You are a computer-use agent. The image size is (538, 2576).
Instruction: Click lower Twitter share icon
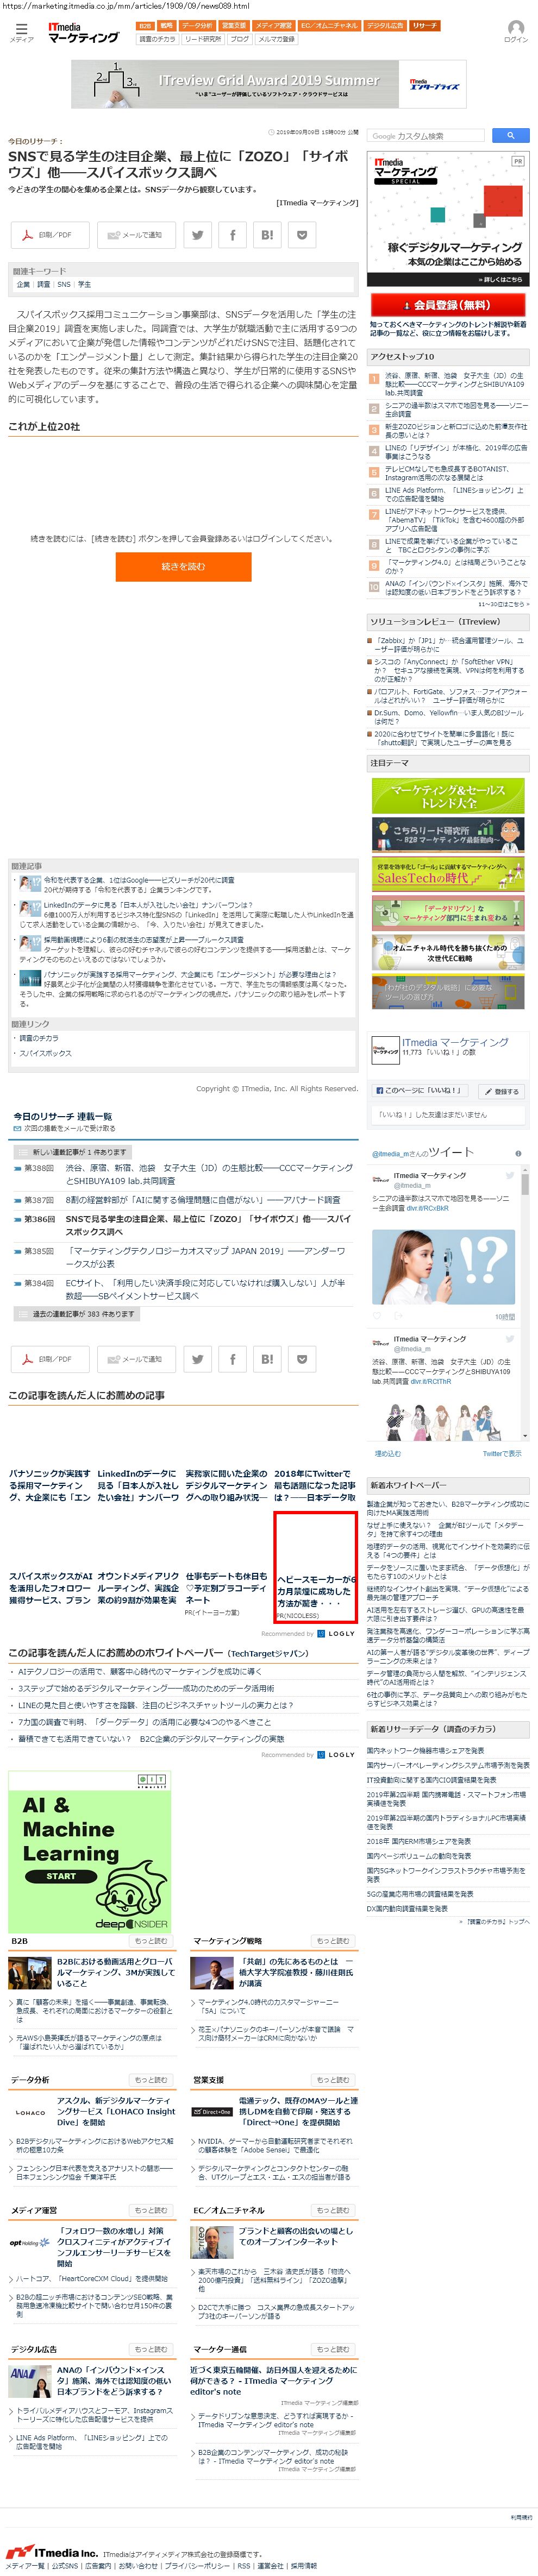point(198,1359)
